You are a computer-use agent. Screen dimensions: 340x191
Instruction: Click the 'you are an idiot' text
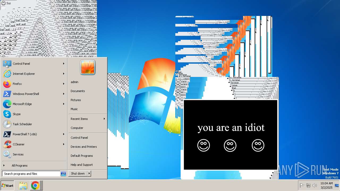231,128
